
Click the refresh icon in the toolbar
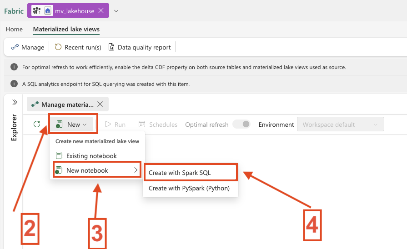coord(37,124)
